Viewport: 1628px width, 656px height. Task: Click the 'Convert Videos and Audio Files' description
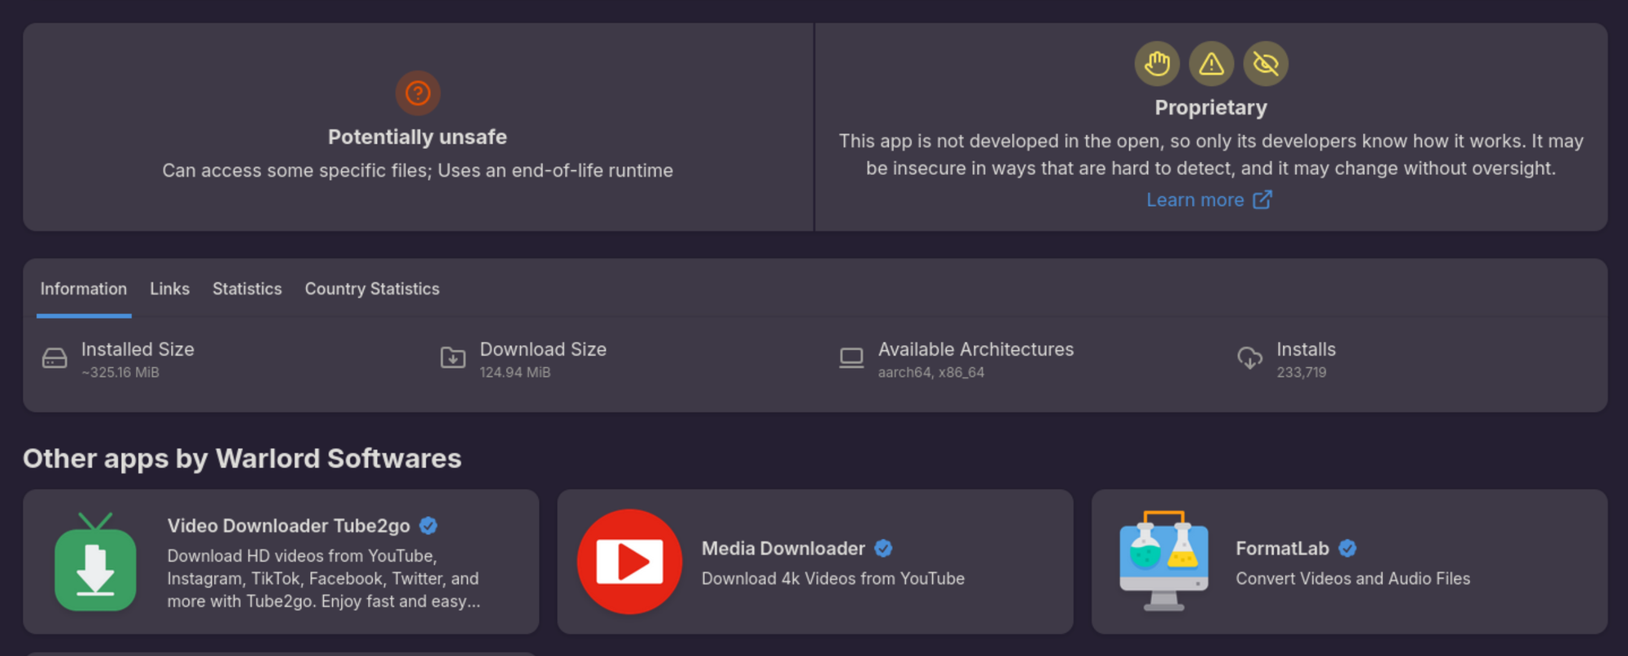coord(1353,579)
